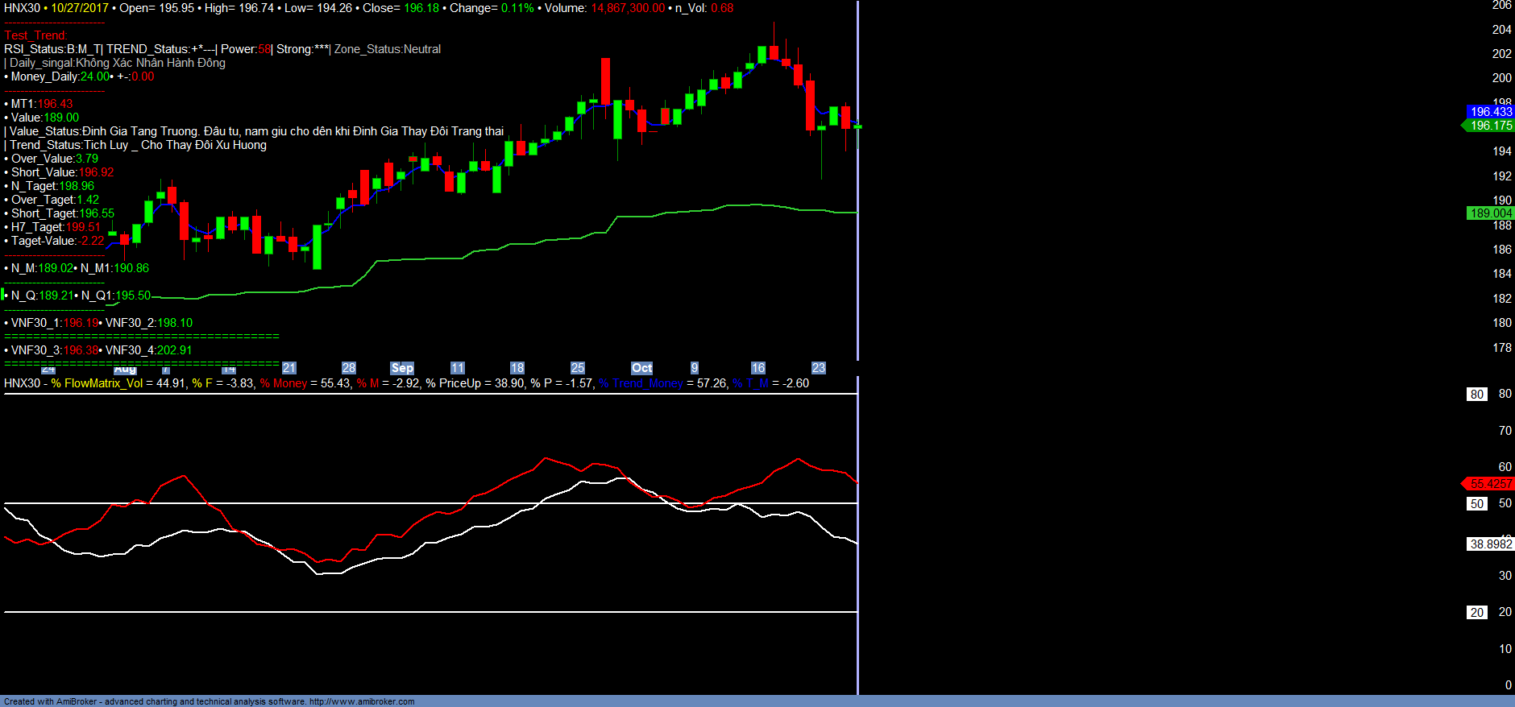Click the red Test_Trend heading text
Viewport: 1515px width, 707px height.
35,35
